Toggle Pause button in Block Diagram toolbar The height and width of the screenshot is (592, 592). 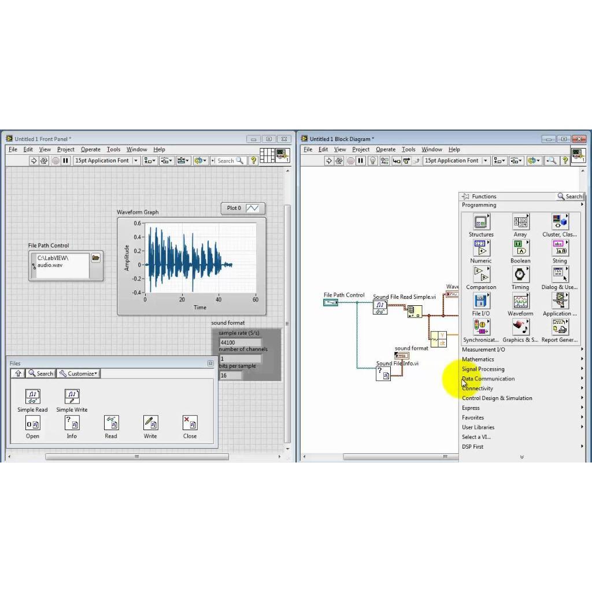click(x=361, y=161)
